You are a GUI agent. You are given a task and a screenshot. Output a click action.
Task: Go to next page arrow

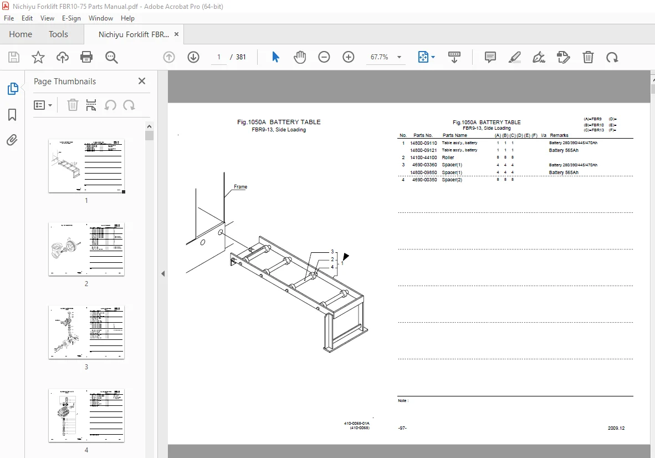click(x=193, y=57)
